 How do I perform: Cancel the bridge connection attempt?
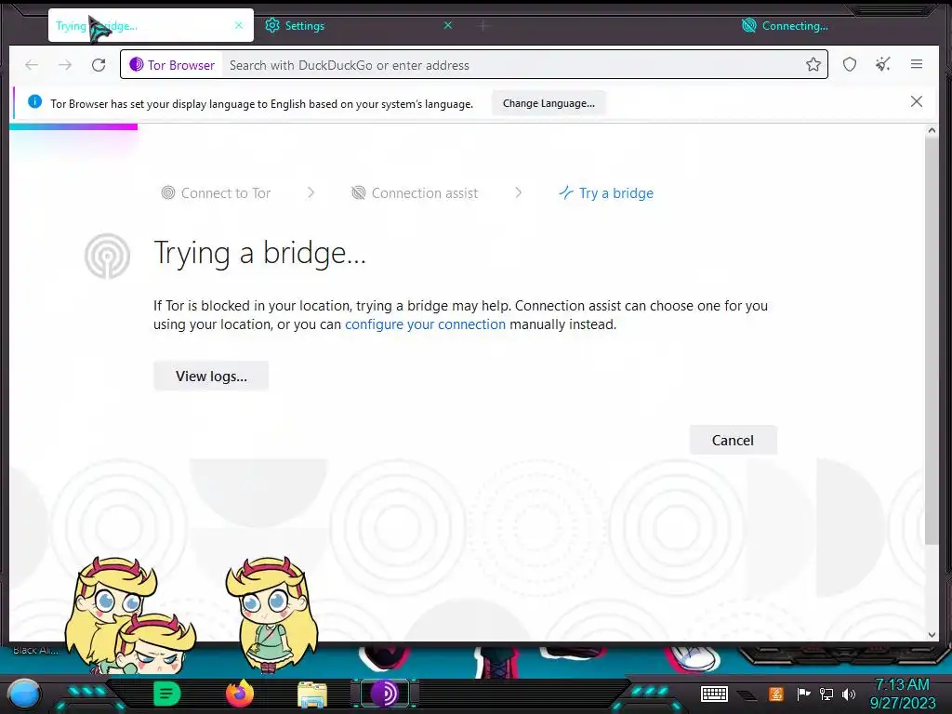pos(733,440)
